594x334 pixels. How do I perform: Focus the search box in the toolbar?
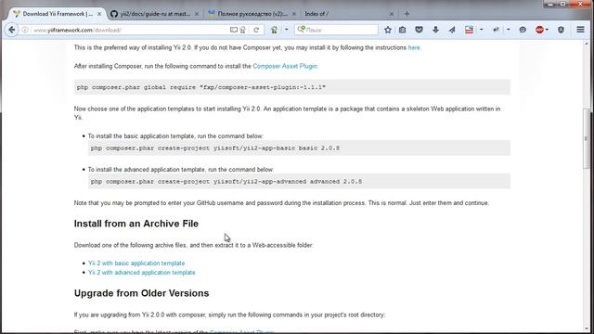click(336, 30)
